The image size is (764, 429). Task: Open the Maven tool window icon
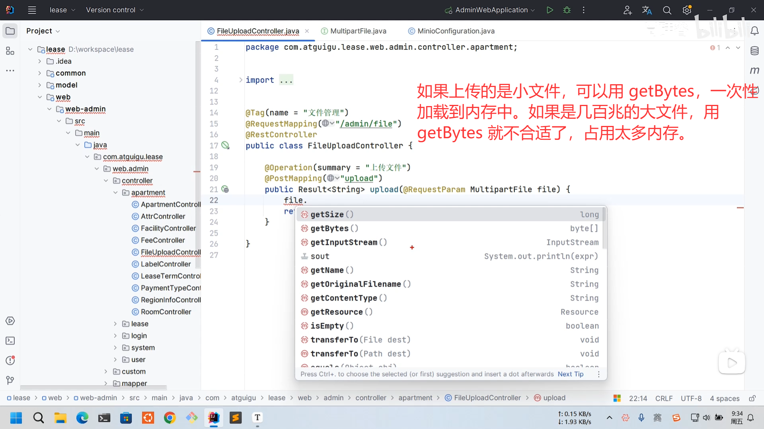[755, 70]
